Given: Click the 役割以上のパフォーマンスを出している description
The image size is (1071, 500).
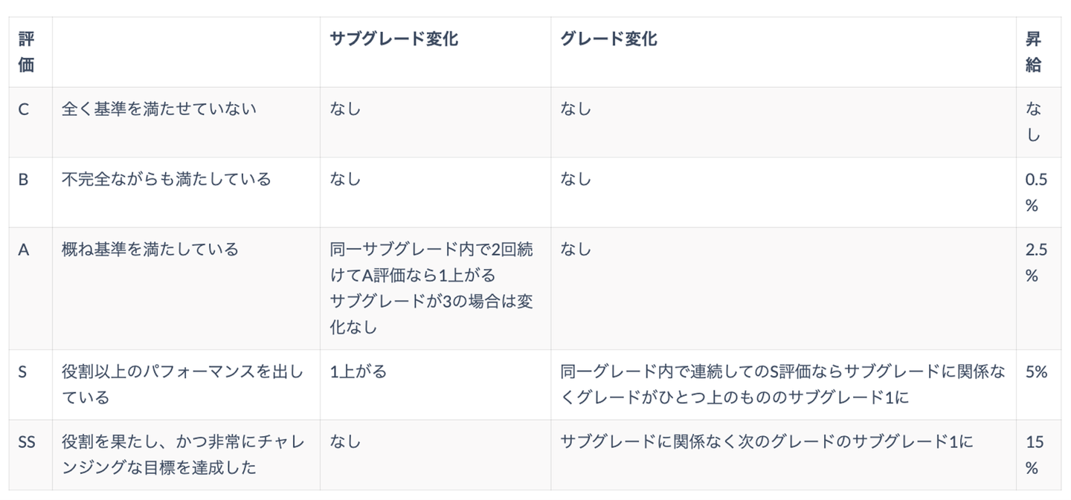Looking at the screenshot, I should (x=182, y=384).
